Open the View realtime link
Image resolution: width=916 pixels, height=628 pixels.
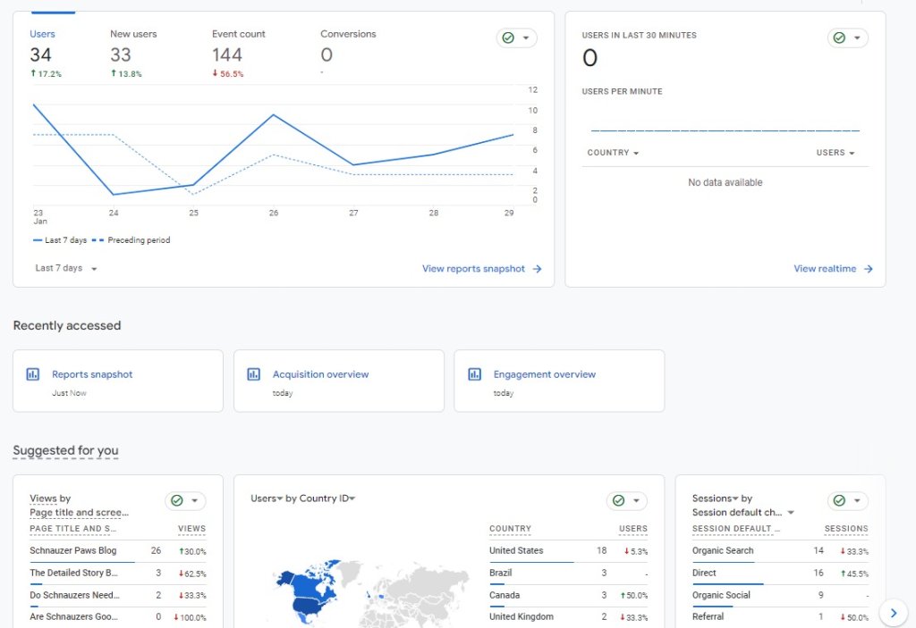833,269
